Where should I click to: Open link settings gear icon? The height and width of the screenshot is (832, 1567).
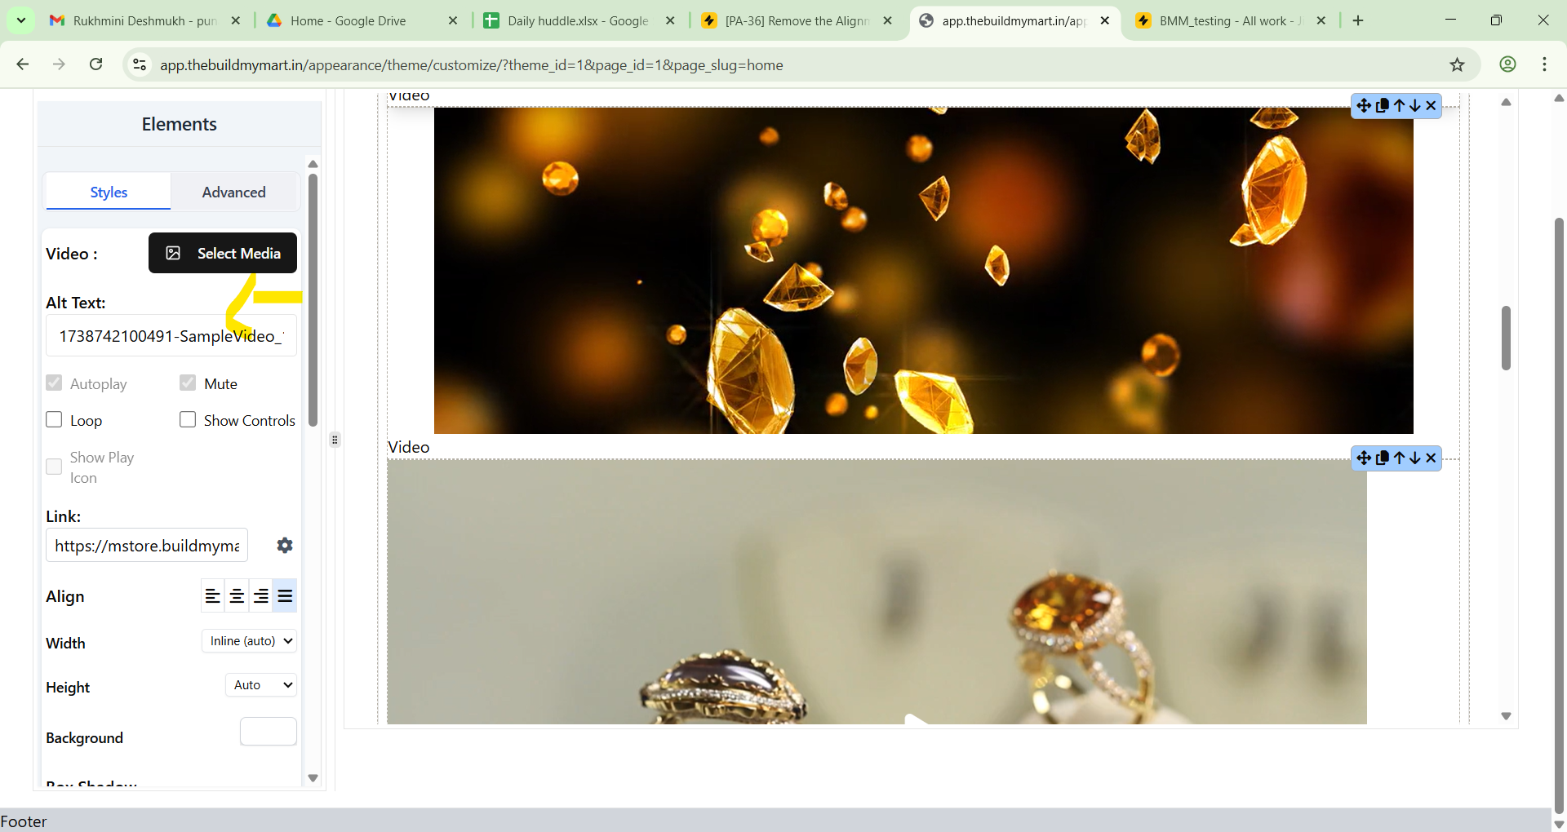(285, 545)
